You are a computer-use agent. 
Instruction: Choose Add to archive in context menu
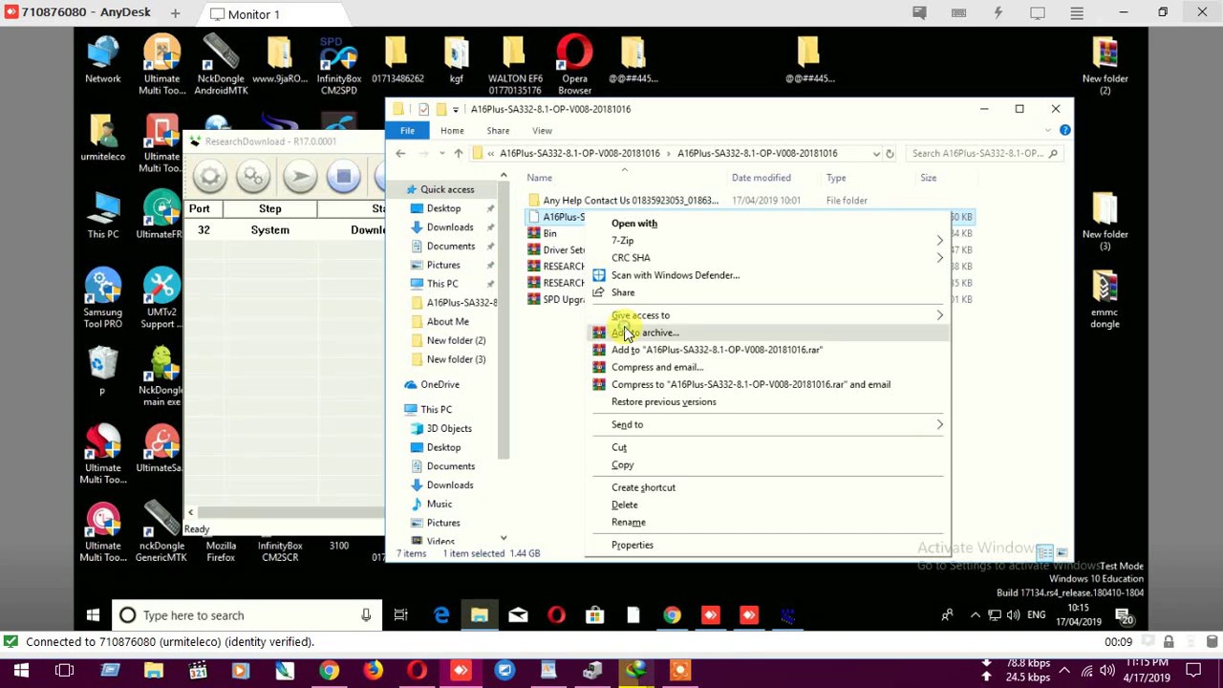(766, 333)
